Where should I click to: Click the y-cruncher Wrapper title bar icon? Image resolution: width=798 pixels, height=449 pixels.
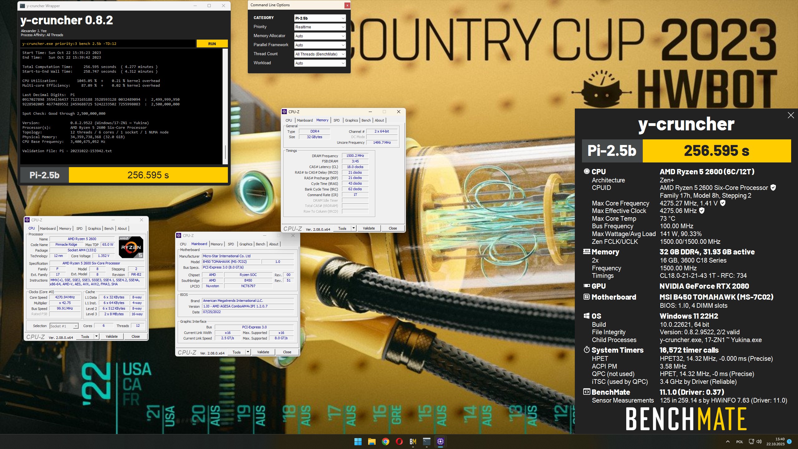coord(22,6)
